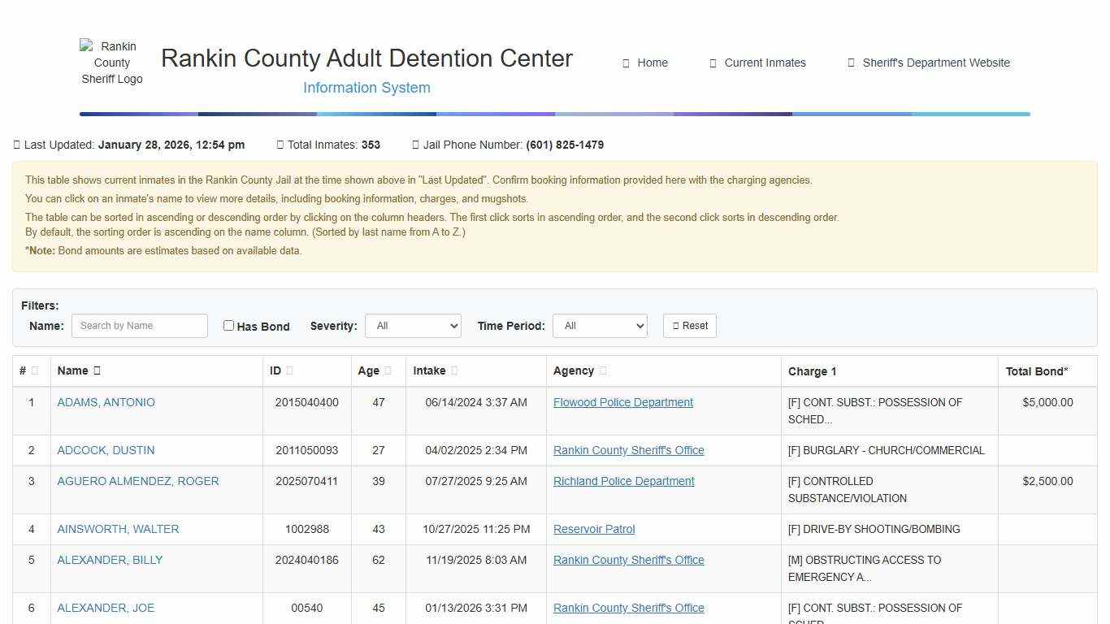Click the Reset button to clear filters
The width and height of the screenshot is (1110, 624).
tap(689, 325)
